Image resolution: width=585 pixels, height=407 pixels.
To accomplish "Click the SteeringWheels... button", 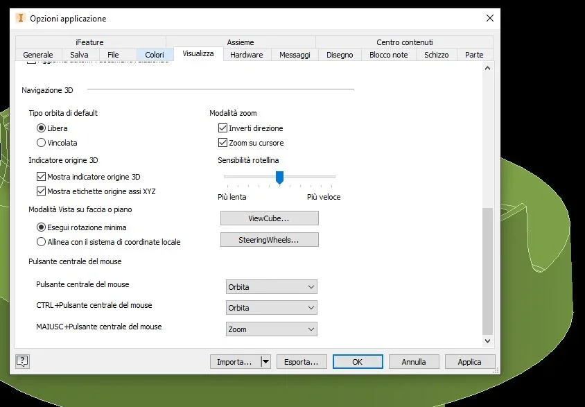I will 270,240.
